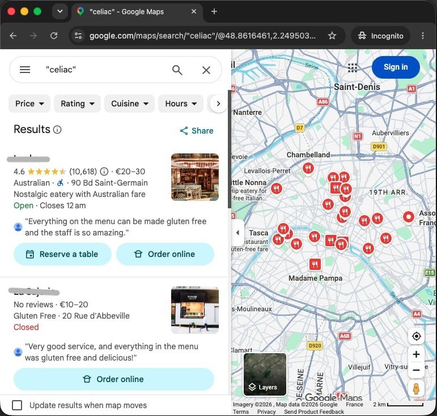Click the show your location target icon
The width and height of the screenshot is (437, 416).
417,336
